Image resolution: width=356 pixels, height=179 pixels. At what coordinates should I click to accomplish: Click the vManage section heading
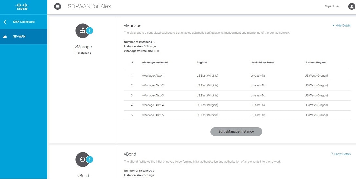[133, 26]
